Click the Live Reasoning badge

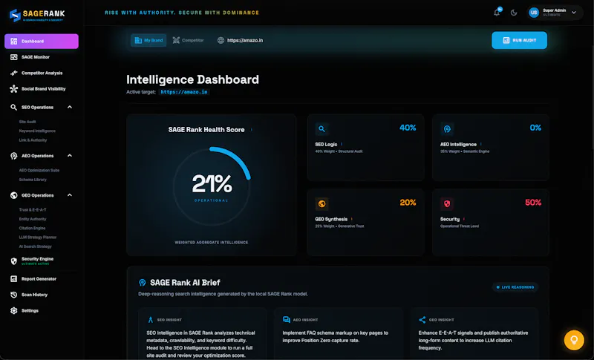(515, 287)
